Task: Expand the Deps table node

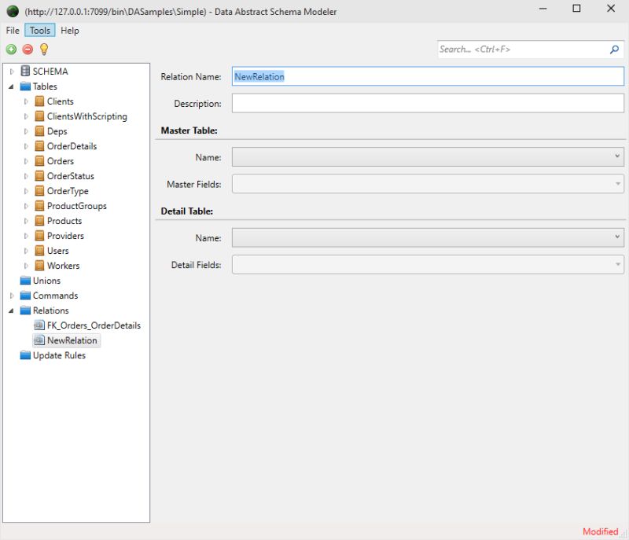Action: (x=26, y=131)
